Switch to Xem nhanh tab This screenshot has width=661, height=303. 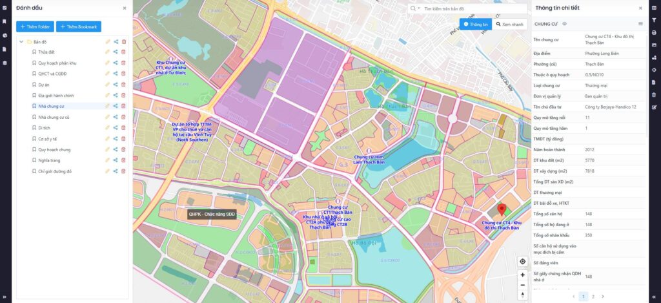pos(510,24)
